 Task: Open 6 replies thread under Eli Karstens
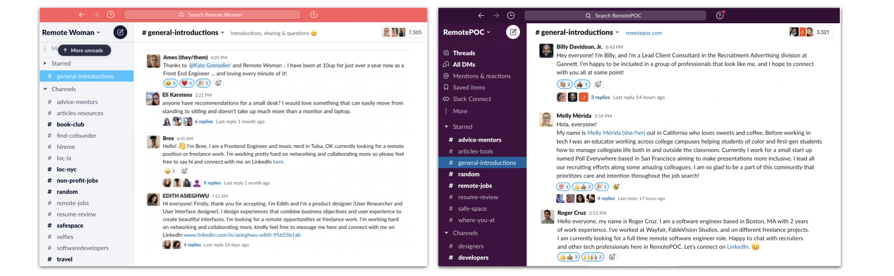point(204,122)
